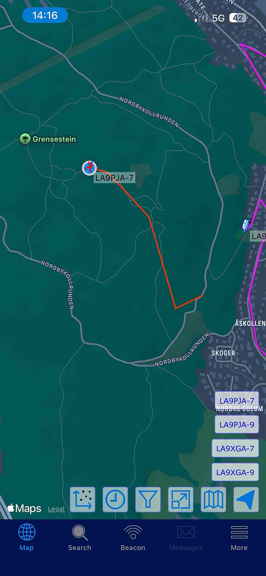The image size is (266, 576).
Task: Tap the blue location arrow icon
Action: pyautogui.click(x=246, y=499)
